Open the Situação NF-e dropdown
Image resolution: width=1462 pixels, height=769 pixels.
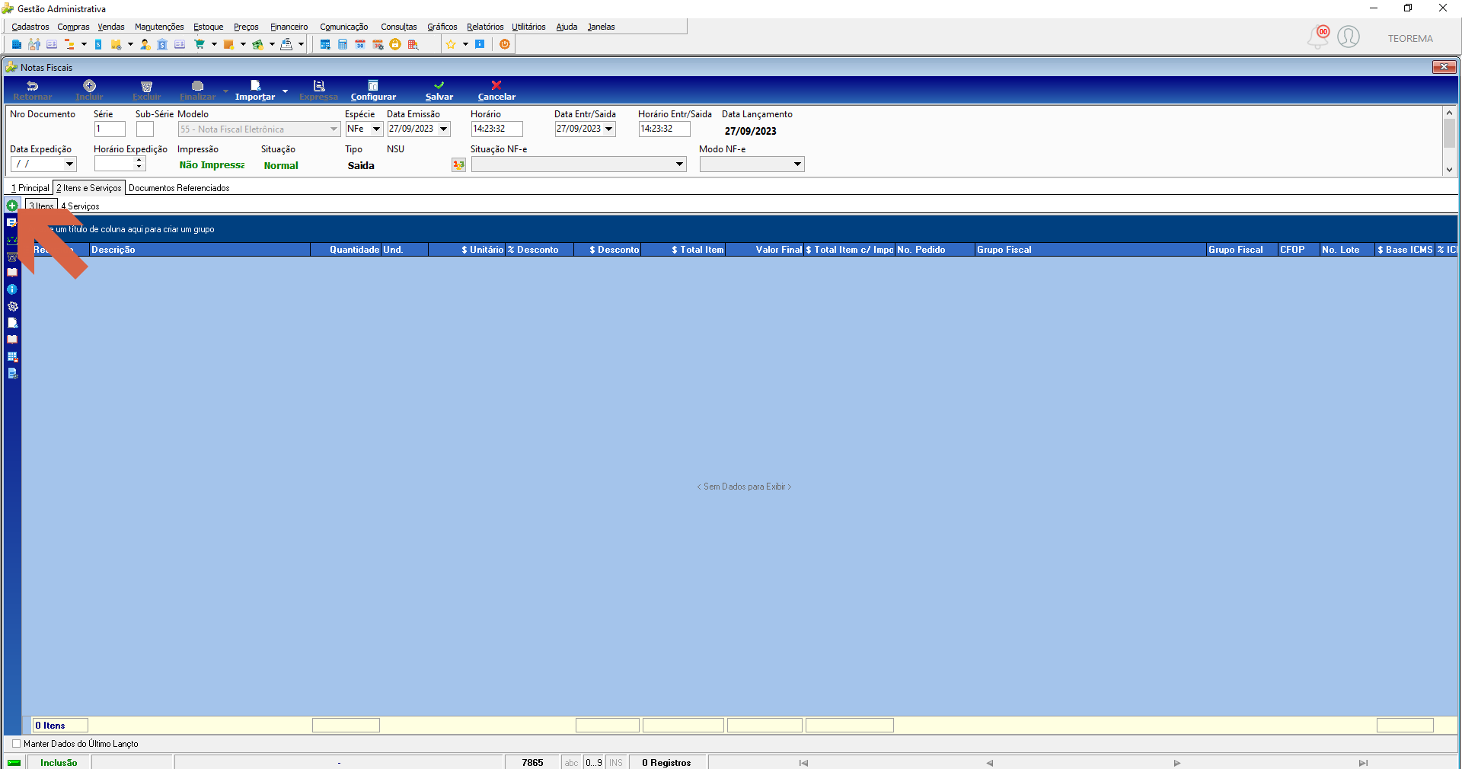tap(679, 164)
